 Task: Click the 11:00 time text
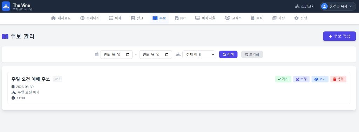pyautogui.click(x=21, y=98)
